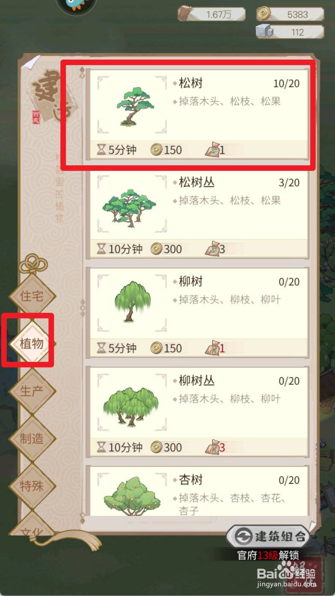Tap the stone block resource icon
Screen dimensions: 335x596
tap(264, 32)
